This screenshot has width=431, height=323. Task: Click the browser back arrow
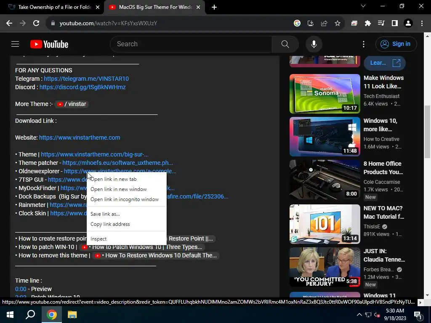[x=9, y=24]
